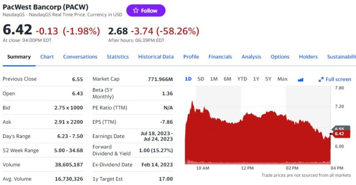Screen dimensions: 356x185
Task: Open the Conversations tab
Action: [x=80, y=57]
